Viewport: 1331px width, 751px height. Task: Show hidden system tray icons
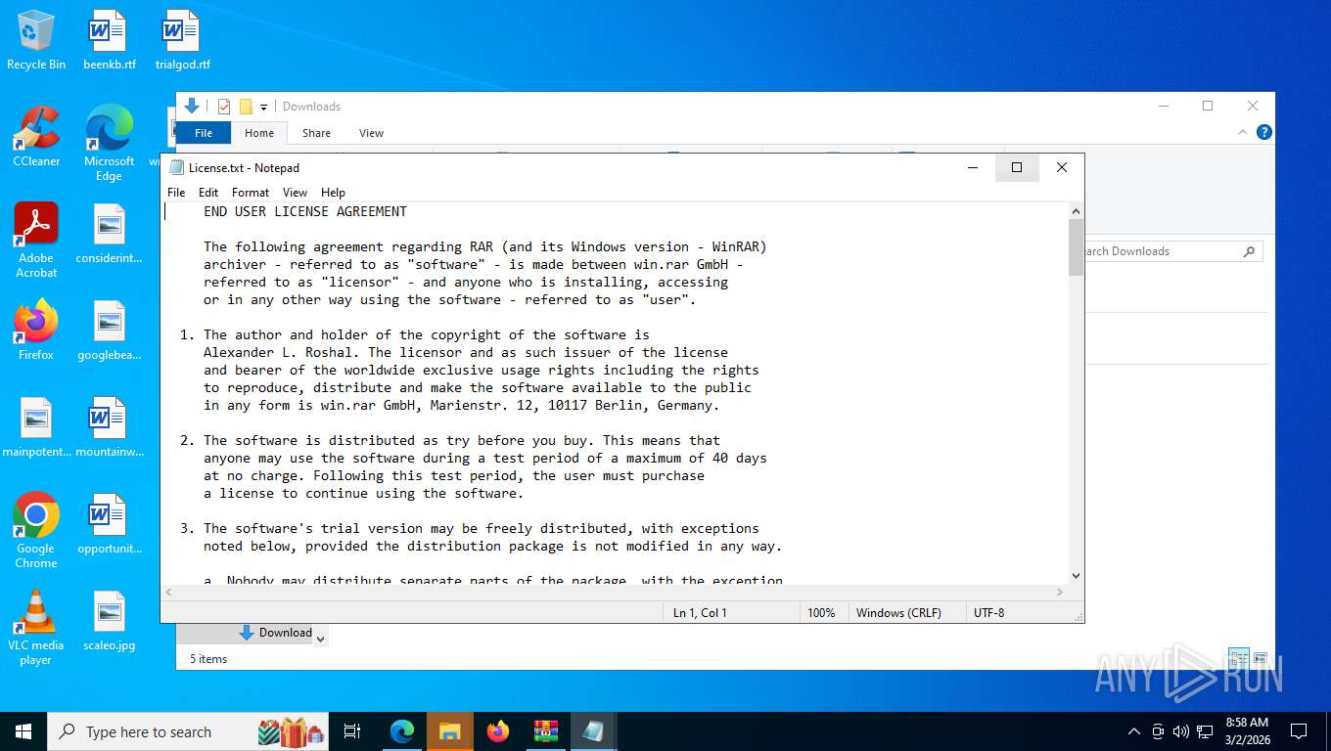pyautogui.click(x=1134, y=731)
